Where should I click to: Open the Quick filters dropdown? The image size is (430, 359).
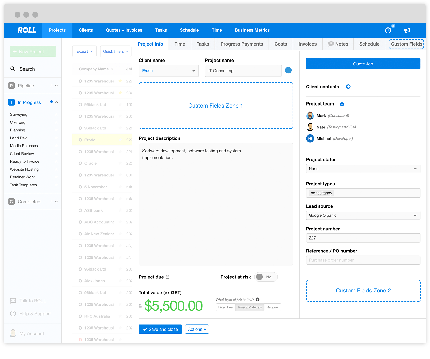(116, 51)
